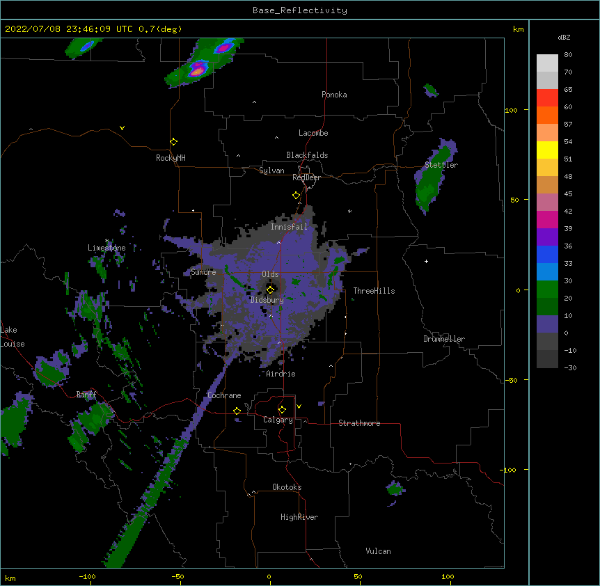Click the Okotoks label
This screenshot has width=600, height=586.
(x=287, y=487)
